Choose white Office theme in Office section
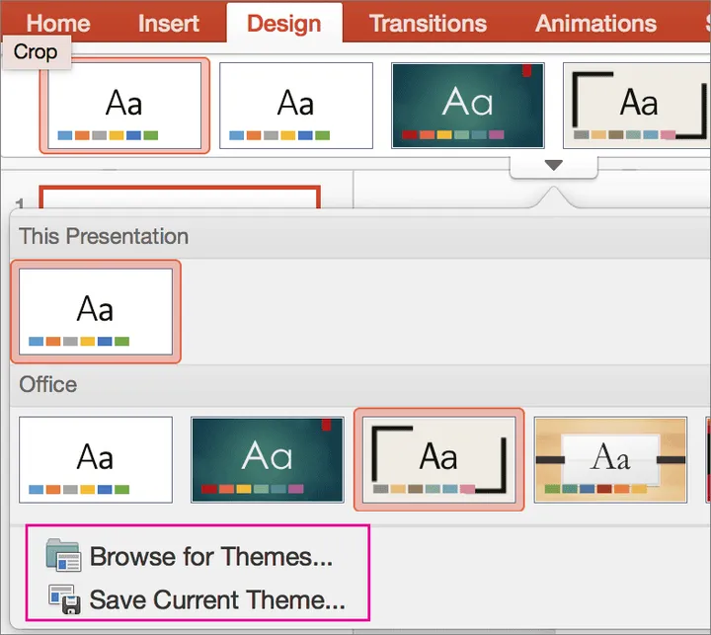The height and width of the screenshot is (635, 711). [96, 459]
